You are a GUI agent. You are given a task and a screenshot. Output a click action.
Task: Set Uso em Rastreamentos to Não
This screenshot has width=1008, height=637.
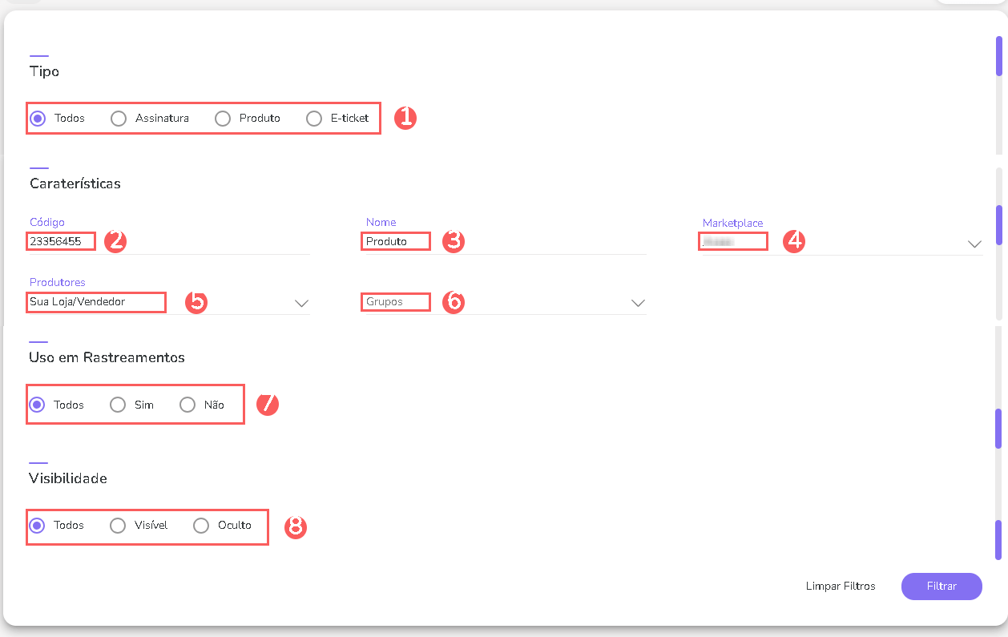pyautogui.click(x=187, y=405)
